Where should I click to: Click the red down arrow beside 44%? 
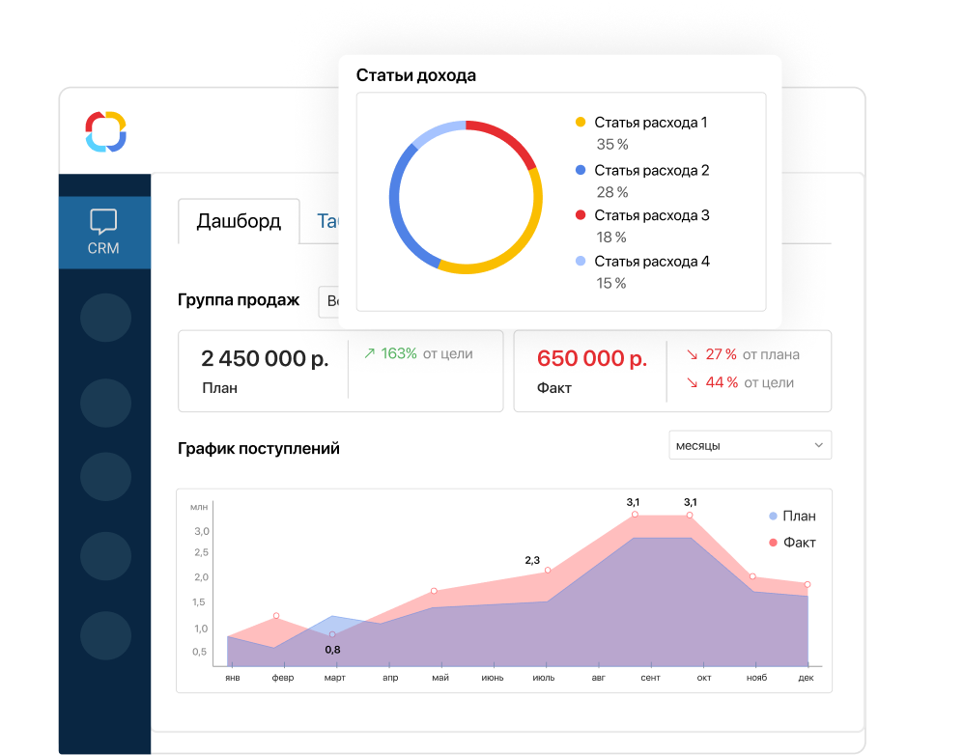[x=692, y=383]
